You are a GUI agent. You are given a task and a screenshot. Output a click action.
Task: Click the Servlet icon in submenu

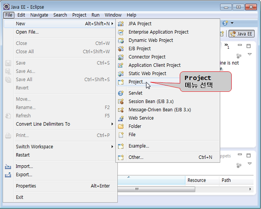(x=121, y=93)
